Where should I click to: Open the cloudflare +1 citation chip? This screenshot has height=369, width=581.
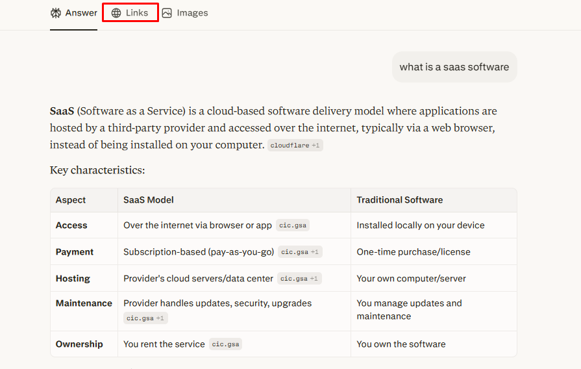[x=295, y=146]
